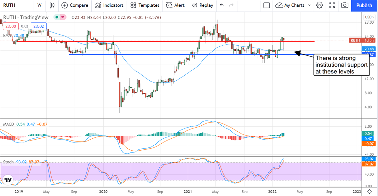Expand the My Charts dropdown arrow

pyautogui.click(x=310, y=5)
